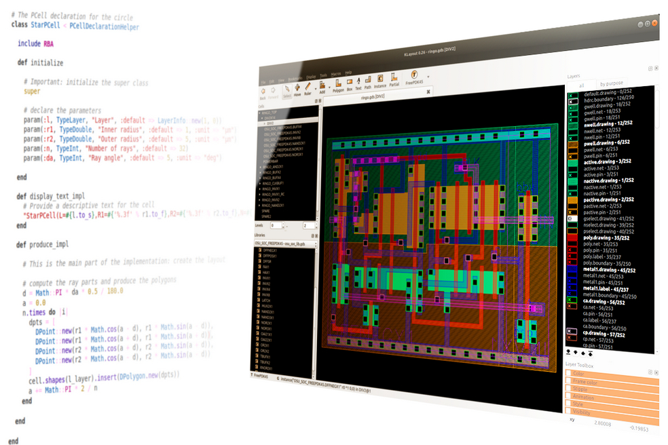Viewport: 668px width, 445px height.
Task: Switch to the 'all' layers tab
Action: pyautogui.click(x=582, y=85)
